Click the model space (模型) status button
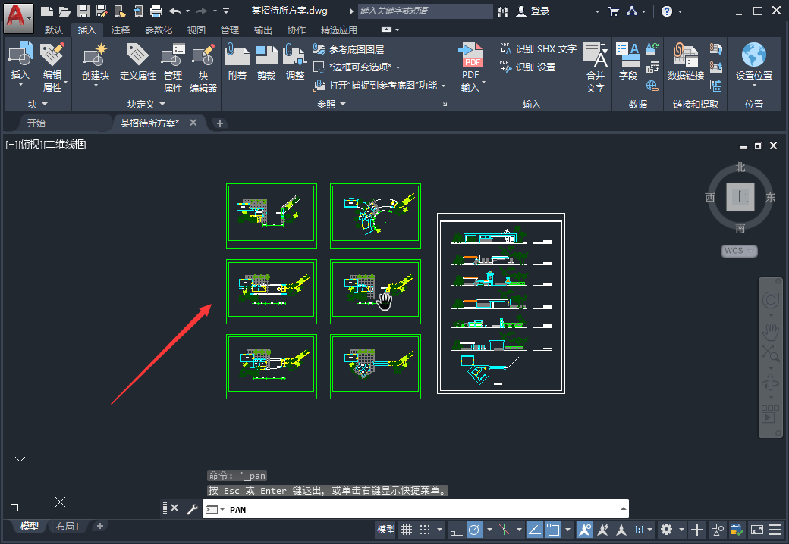The width and height of the screenshot is (789, 544). (x=386, y=529)
